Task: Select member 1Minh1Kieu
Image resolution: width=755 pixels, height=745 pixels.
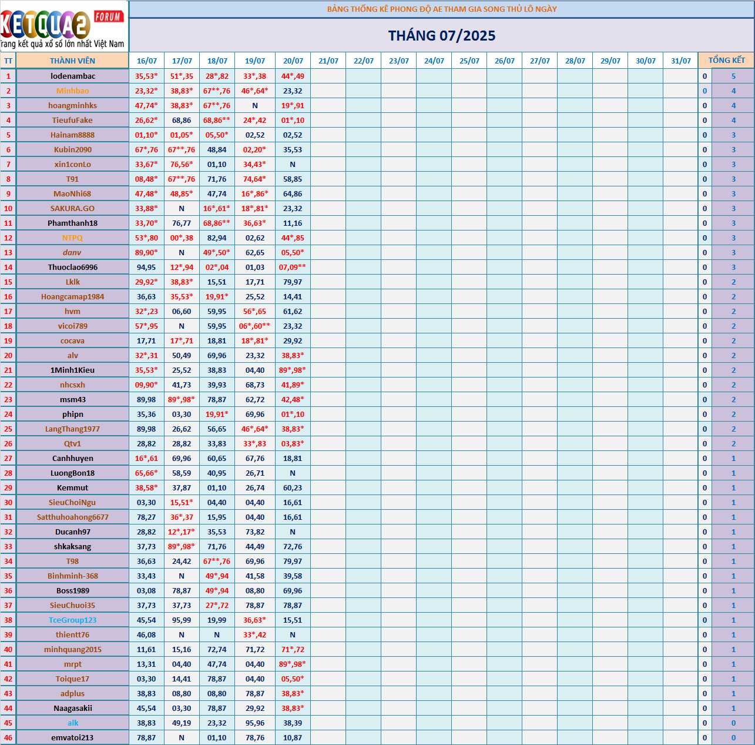Action: [73, 370]
